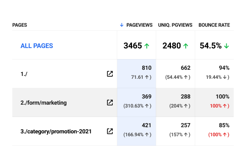This screenshot has height=158, width=246.
Task: Click the (157% change value
Action: tap(176, 135)
